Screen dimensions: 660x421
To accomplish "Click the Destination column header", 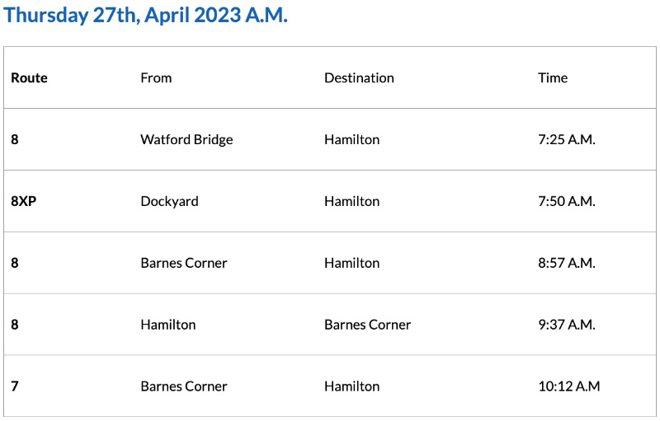I will [x=359, y=78].
